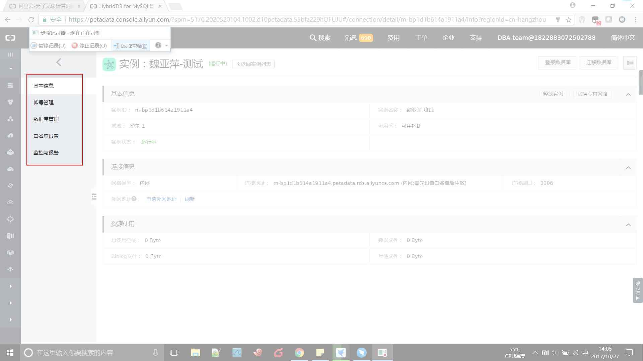Click the 释放实例 button

coord(553,94)
